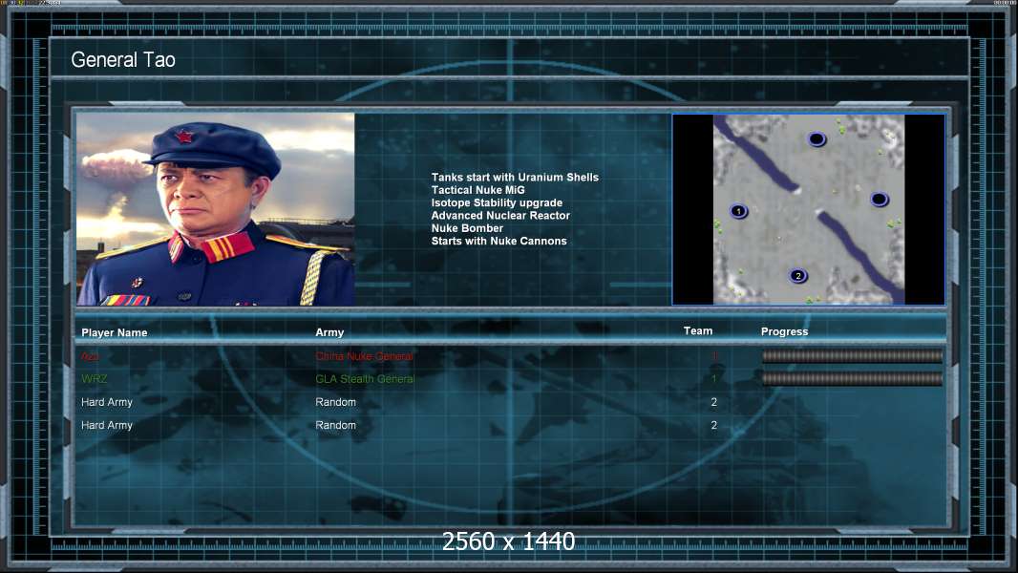Click 'Advanced Nuclear Reactor' text
The width and height of the screenshot is (1018, 573).
[x=500, y=216]
